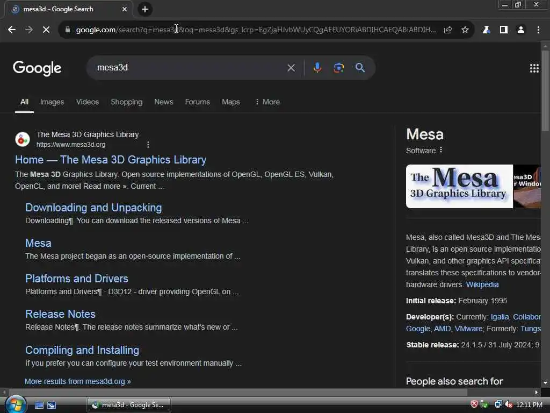This screenshot has height=413, width=550.
Task: Share this page via address bar icon
Action: (x=448, y=30)
